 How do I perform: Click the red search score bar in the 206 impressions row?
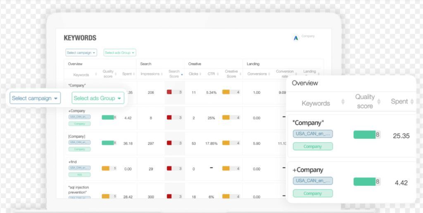click(169, 92)
